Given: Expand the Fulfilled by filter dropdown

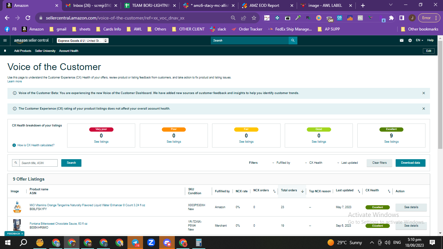Looking at the screenshot, I should click(281, 163).
